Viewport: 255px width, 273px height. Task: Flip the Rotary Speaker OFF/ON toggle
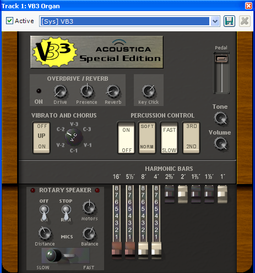pos(44,213)
